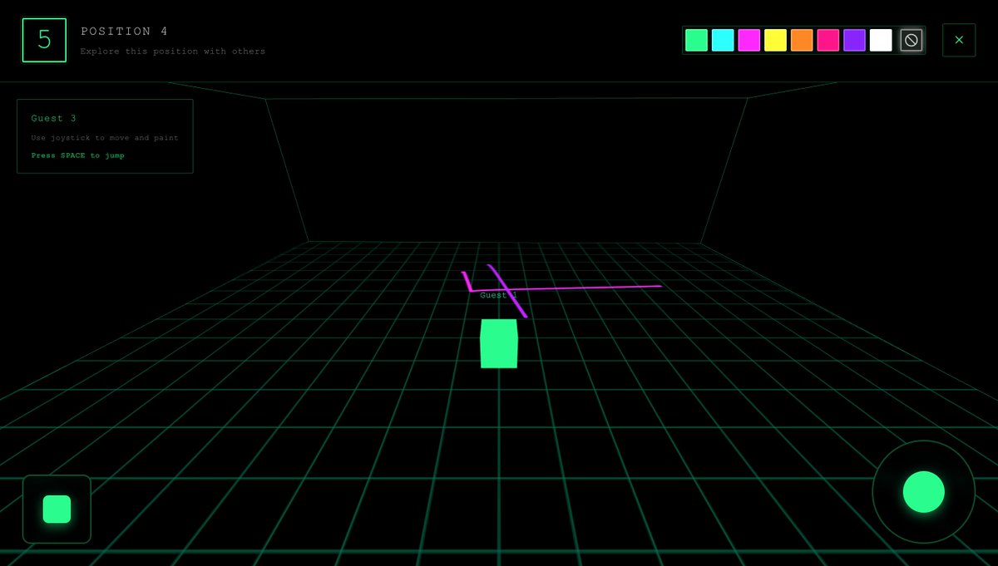Click the 'Use joystick to move and paint' text
Screen dimensions: 998x566
click(x=105, y=138)
